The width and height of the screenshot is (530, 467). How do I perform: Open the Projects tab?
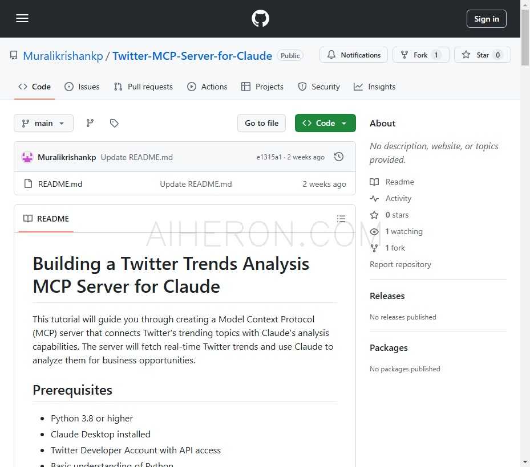click(262, 87)
